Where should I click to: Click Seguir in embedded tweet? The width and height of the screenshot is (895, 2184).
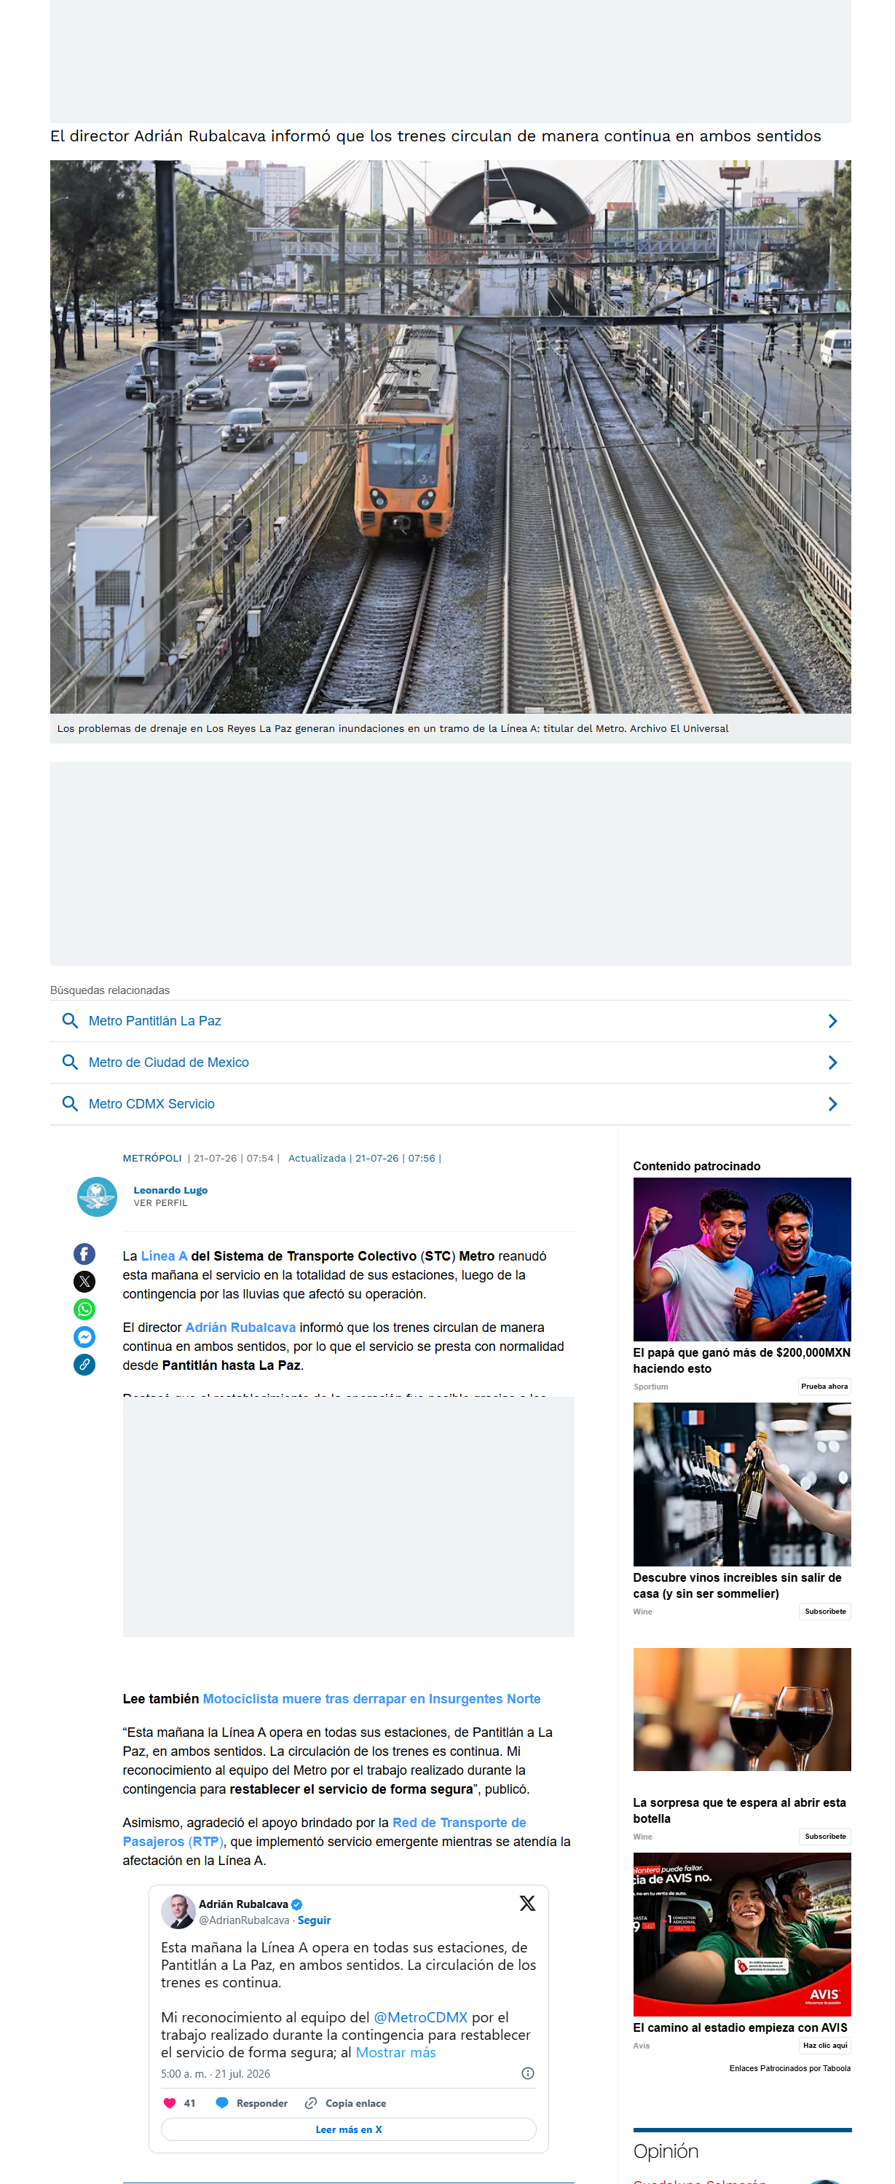click(315, 1920)
